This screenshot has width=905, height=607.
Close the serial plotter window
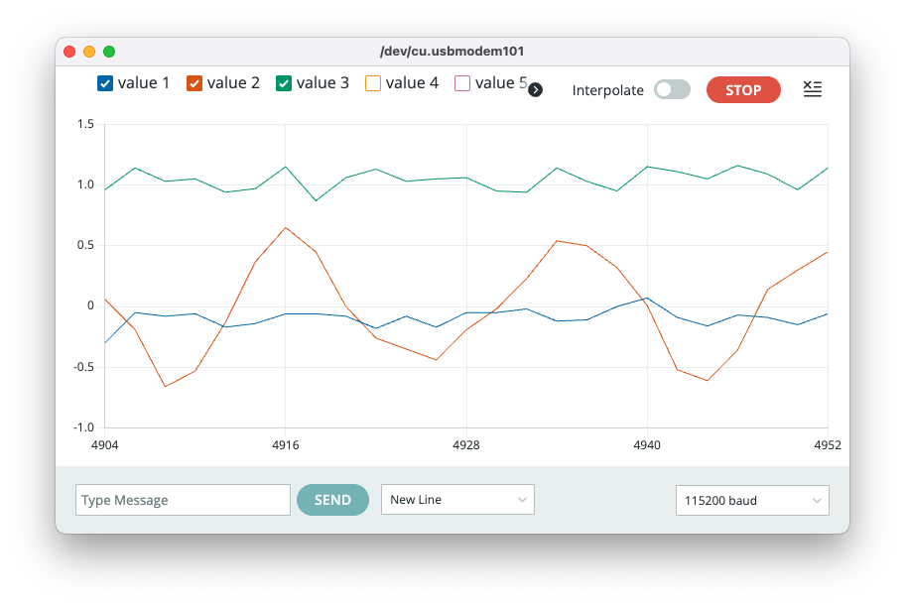point(69,52)
